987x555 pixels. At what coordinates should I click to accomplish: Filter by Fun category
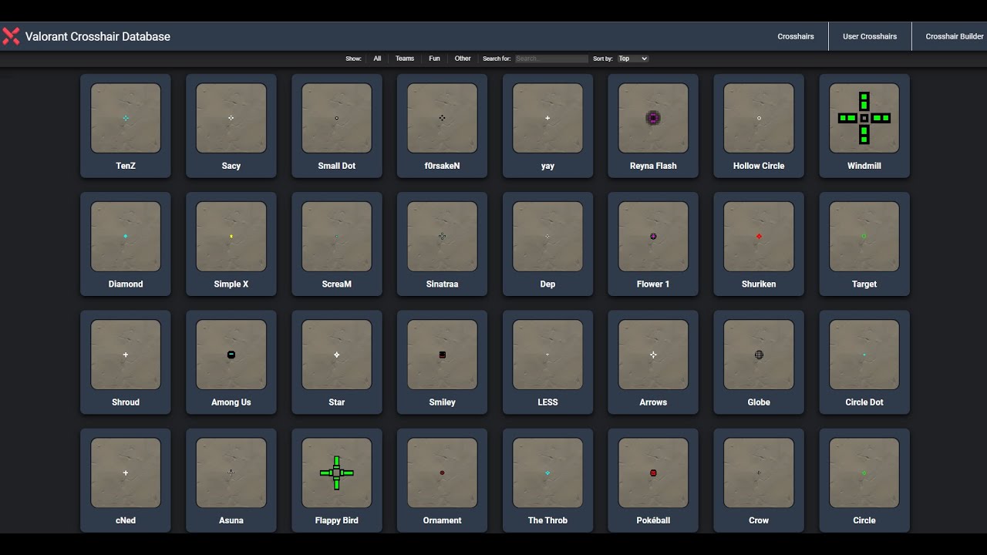(x=435, y=59)
